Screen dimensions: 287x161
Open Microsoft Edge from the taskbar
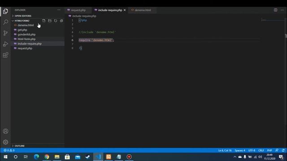click(x=36, y=157)
